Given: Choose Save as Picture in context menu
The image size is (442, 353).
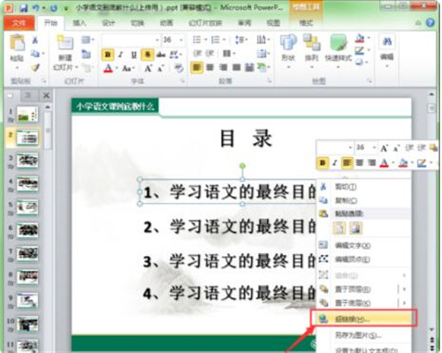Looking at the screenshot, I should tap(364, 335).
